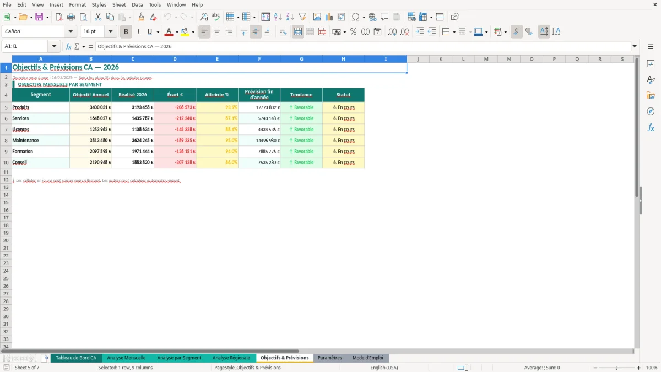Open the sidebar Navigator panel
Viewport: 661px width, 372px height.
651,111
